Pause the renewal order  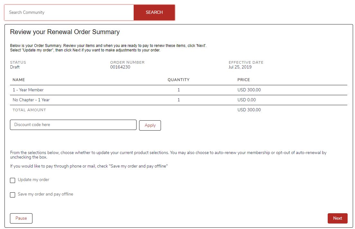(21, 218)
